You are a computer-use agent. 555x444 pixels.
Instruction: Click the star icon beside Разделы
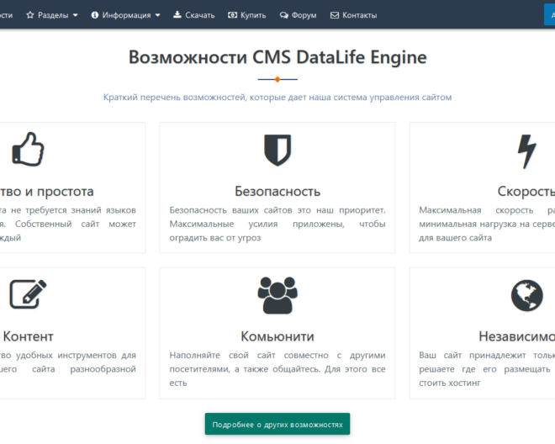click(30, 15)
